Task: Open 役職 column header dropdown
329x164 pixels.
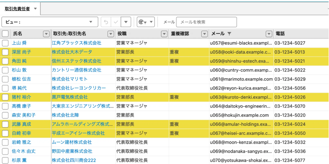Action: tap(164, 34)
